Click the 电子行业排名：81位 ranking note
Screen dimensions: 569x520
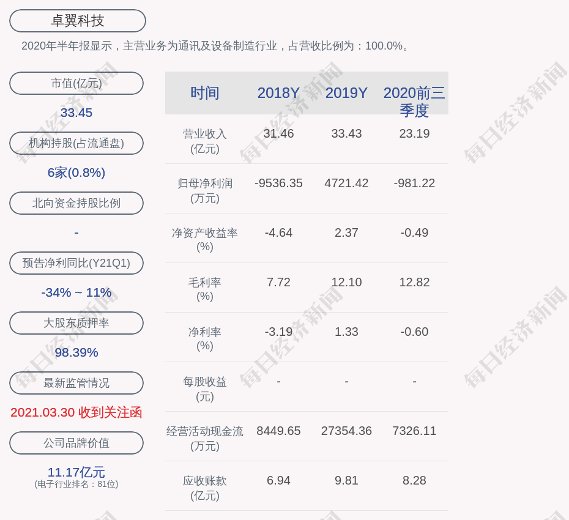(x=76, y=484)
